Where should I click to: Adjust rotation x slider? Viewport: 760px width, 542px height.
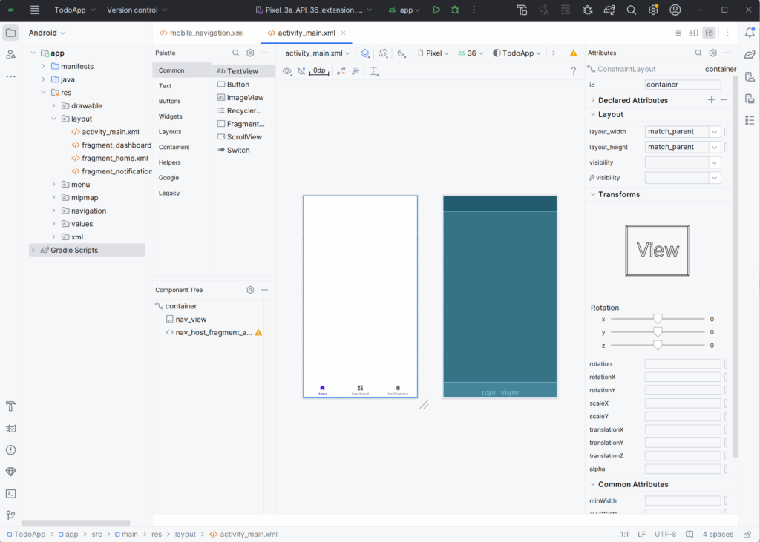point(658,319)
